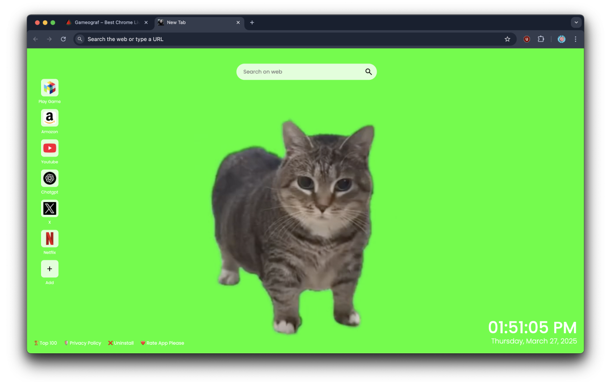Viewport: 611px width, 382px height.
Task: Open the Chrome profile avatar
Action: pos(561,39)
